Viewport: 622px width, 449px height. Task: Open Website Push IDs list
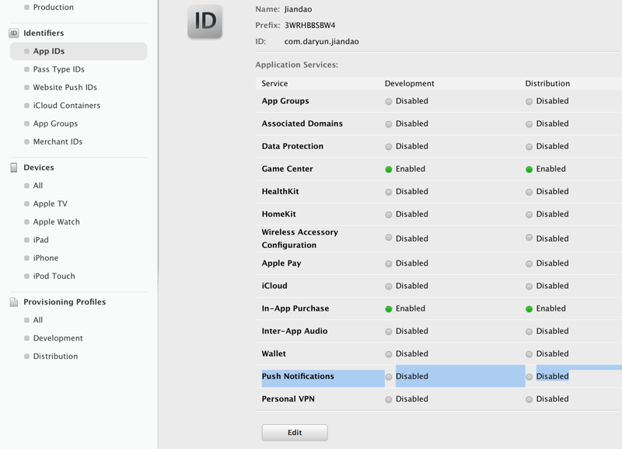tap(65, 88)
